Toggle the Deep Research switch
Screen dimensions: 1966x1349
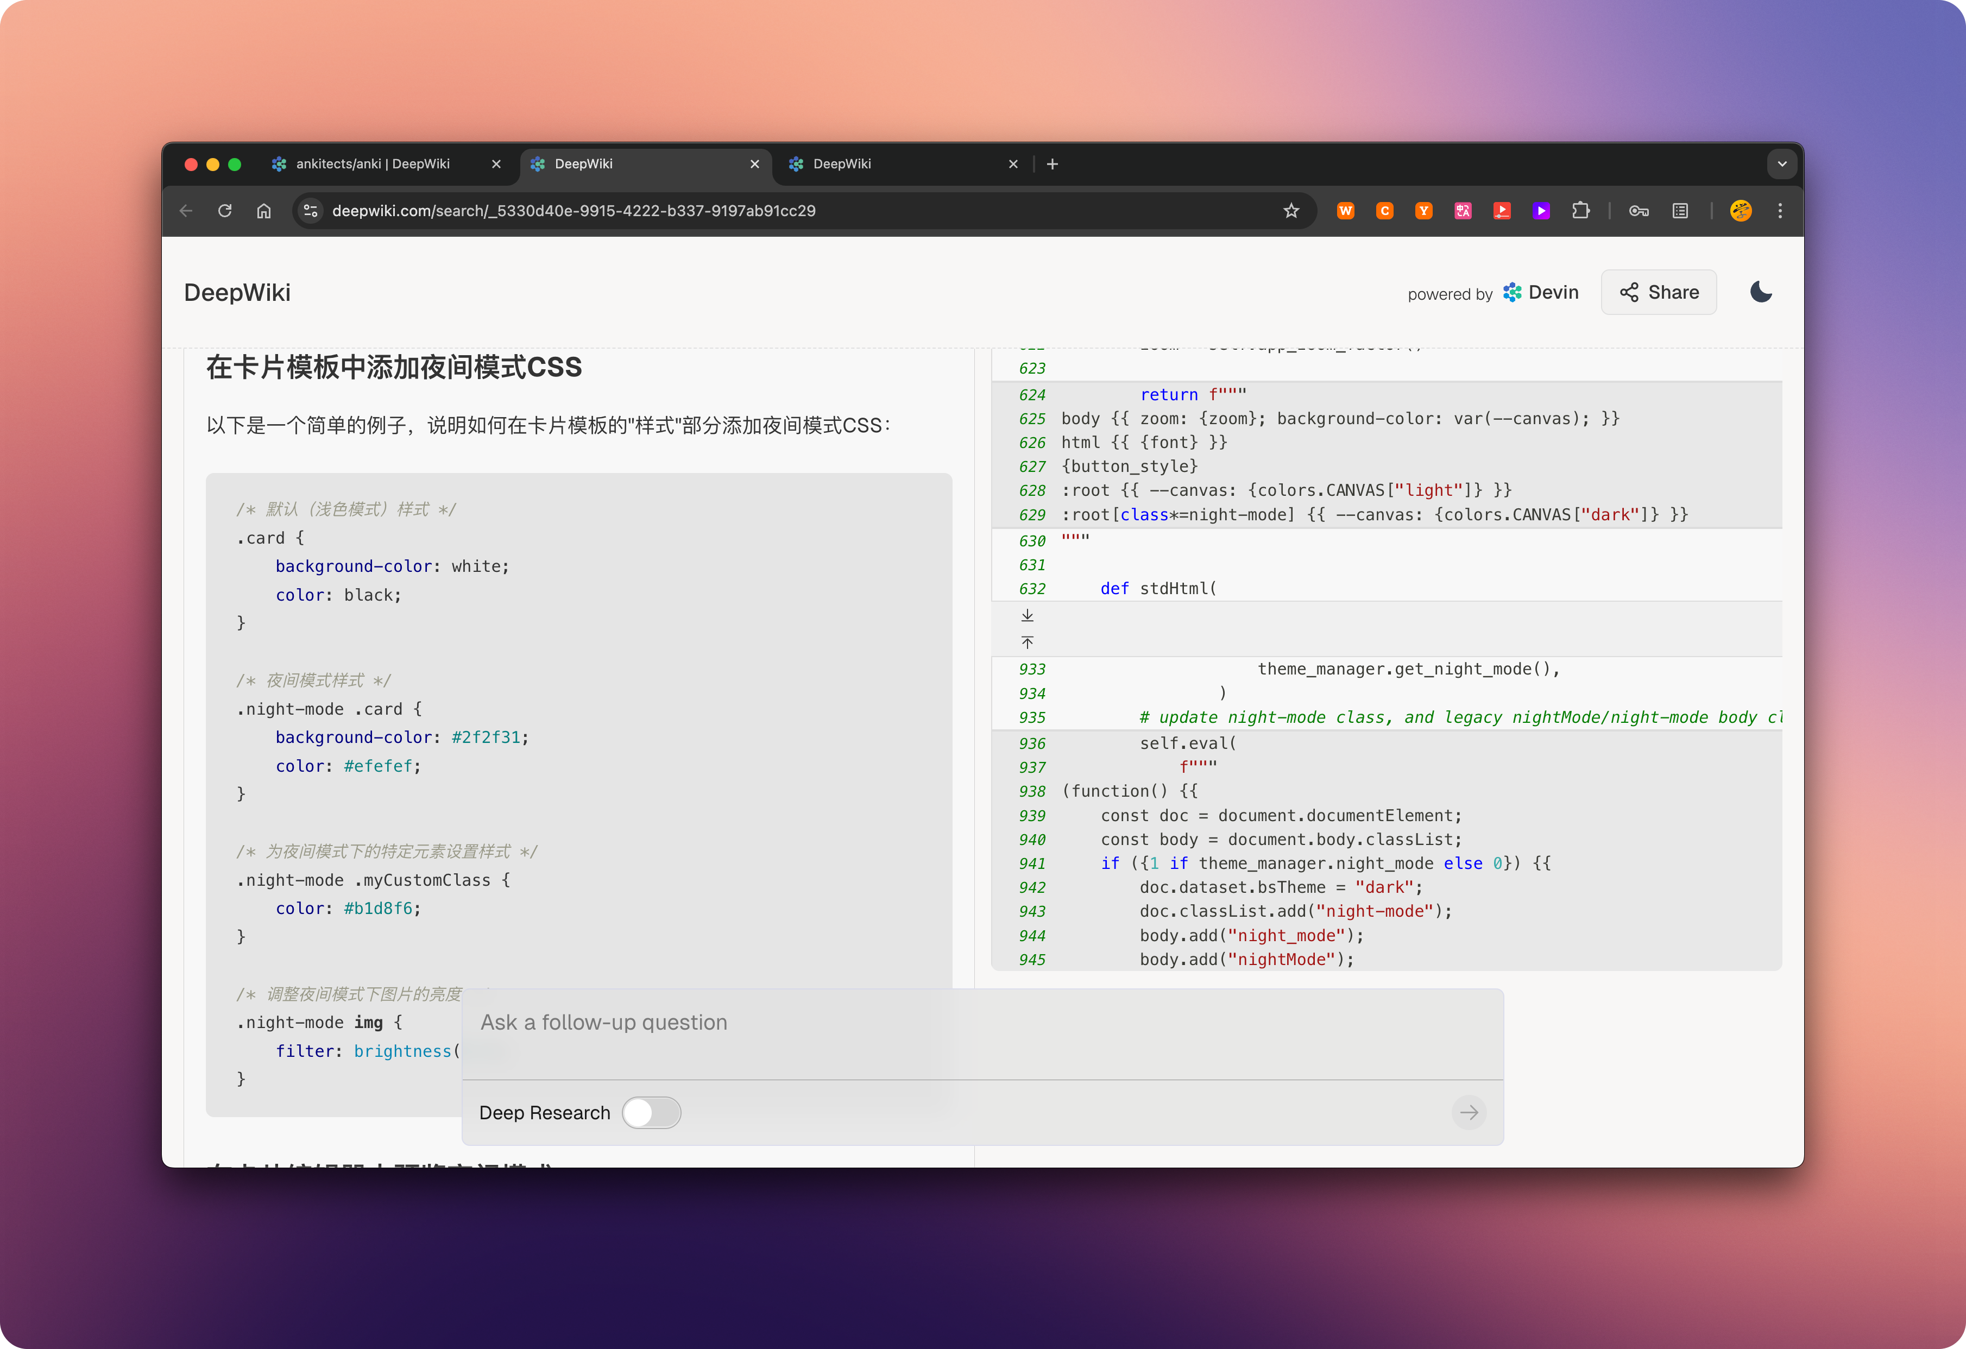(x=651, y=1112)
